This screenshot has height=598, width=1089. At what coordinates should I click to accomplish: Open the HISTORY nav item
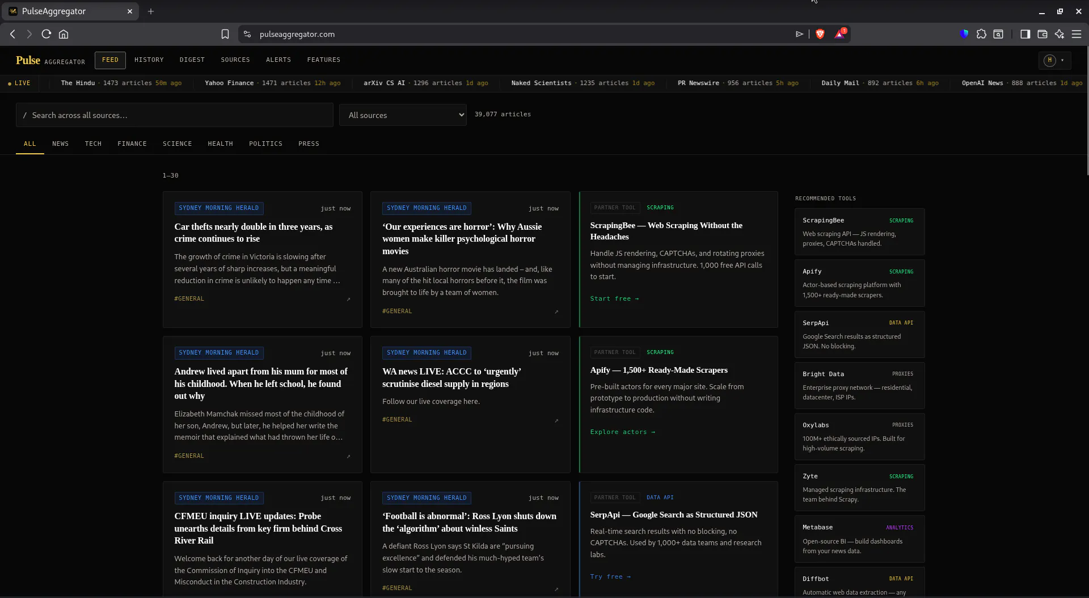[x=149, y=60]
